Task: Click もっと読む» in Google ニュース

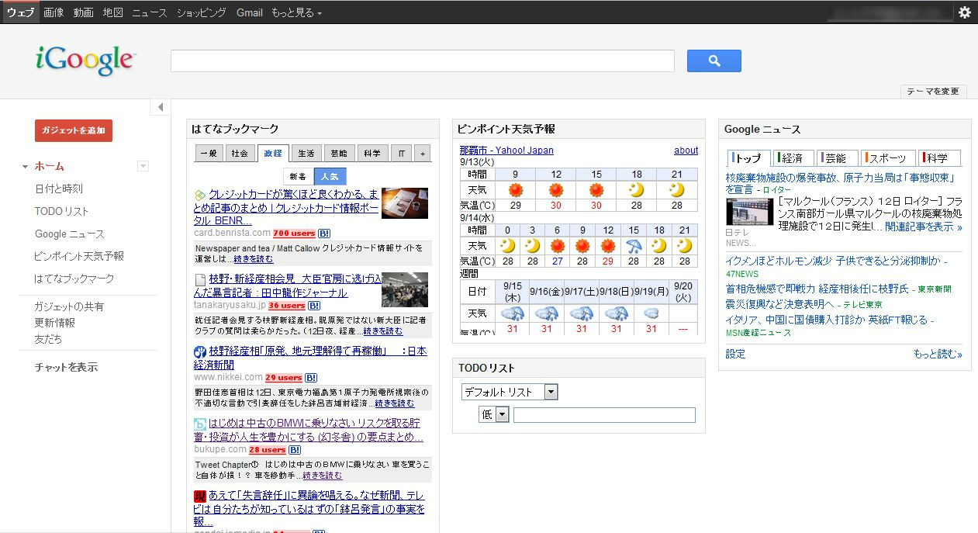Action: tap(938, 354)
